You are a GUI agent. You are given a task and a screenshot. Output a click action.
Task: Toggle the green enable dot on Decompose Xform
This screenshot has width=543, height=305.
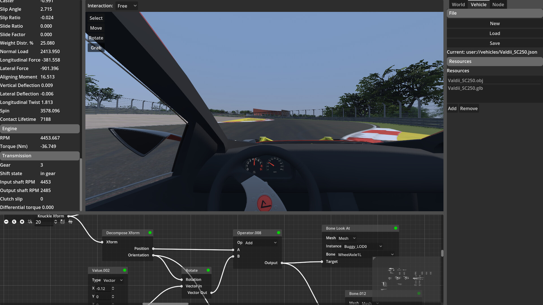(x=150, y=233)
